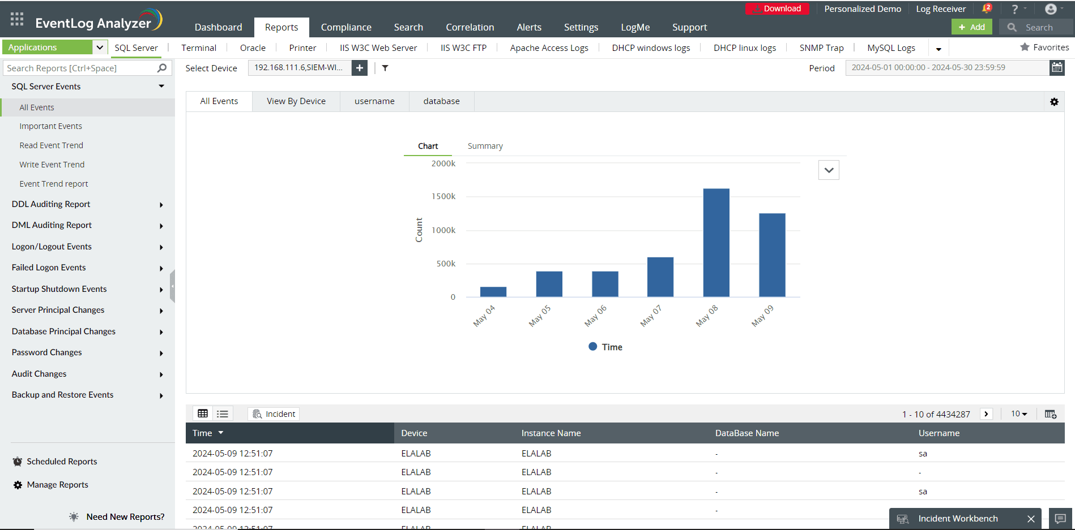Expand the Failed Logon Events category
The width and height of the screenshot is (1075, 530).
161,268
